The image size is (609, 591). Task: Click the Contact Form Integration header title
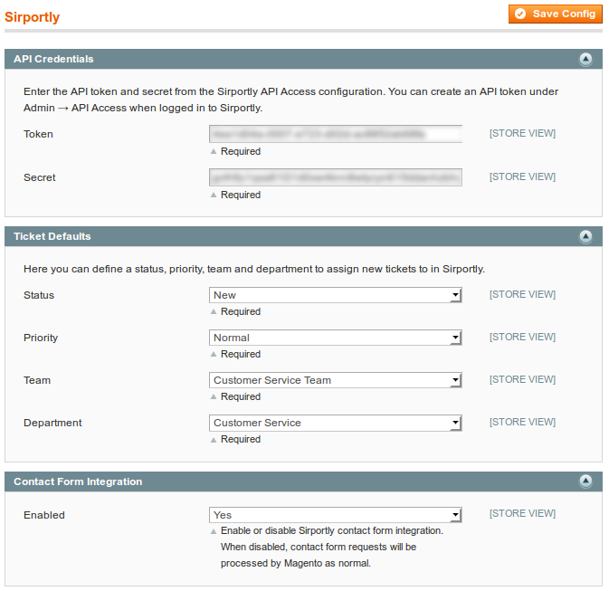click(x=78, y=481)
